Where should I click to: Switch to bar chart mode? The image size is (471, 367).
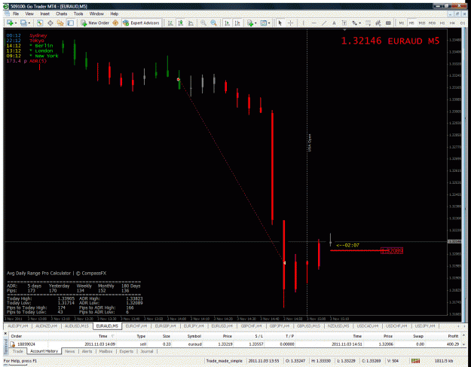pos(170,23)
